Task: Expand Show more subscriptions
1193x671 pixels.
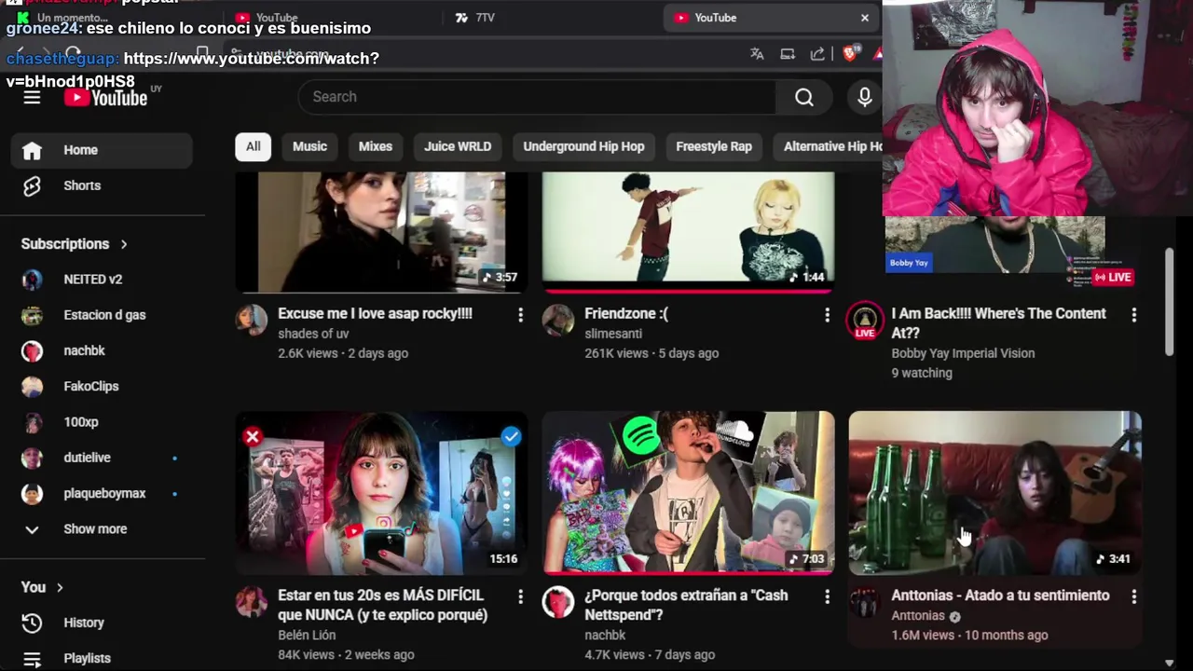Action: click(x=102, y=529)
